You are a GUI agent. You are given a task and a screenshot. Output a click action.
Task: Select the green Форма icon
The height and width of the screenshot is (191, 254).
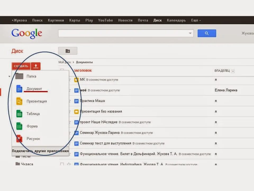coord(19,126)
